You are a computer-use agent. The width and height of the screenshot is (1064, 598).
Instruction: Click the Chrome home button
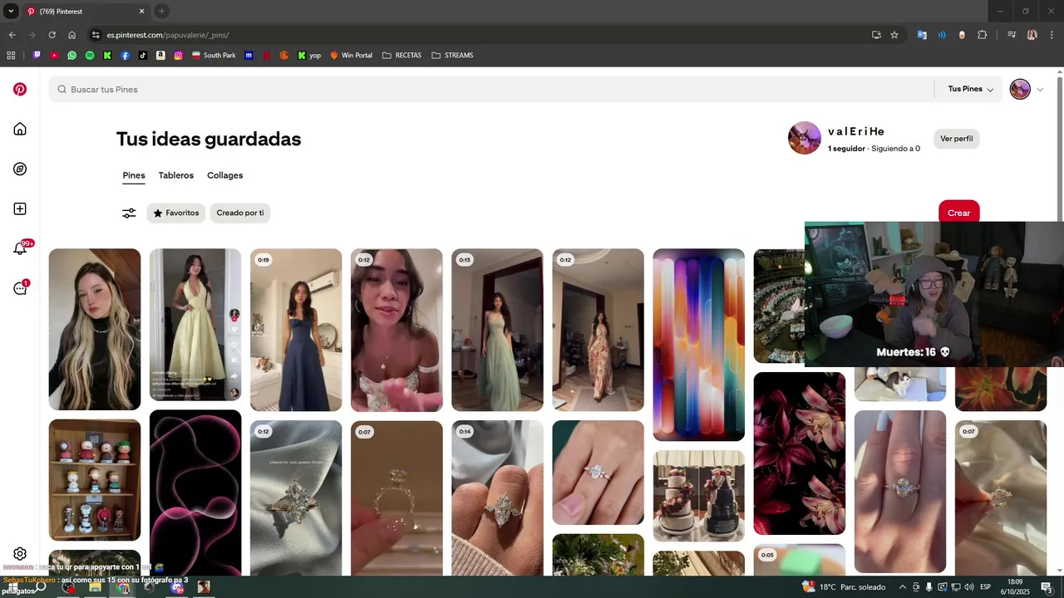[71, 35]
